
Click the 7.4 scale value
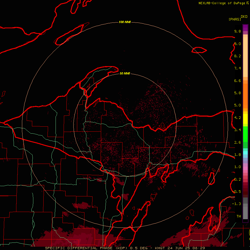237,68
